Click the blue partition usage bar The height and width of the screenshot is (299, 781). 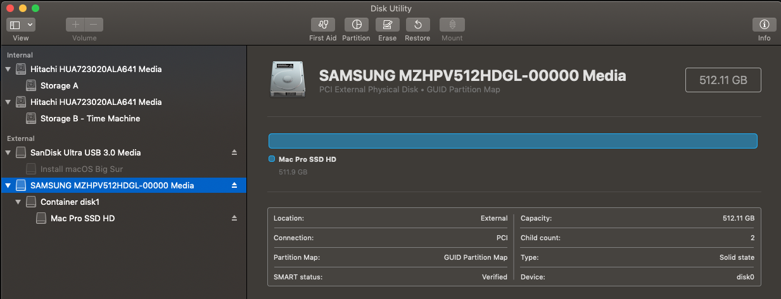513,141
